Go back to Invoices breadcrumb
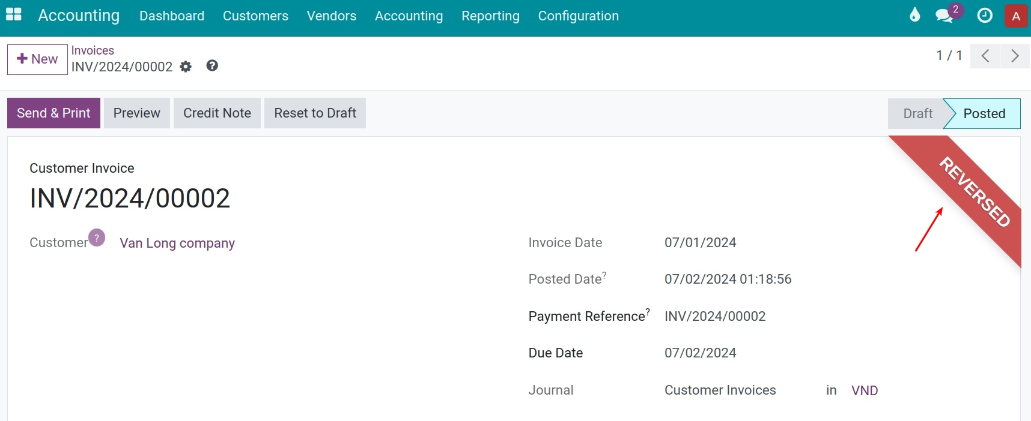This screenshot has height=421, width=1031. point(93,50)
